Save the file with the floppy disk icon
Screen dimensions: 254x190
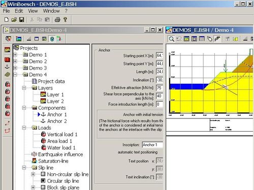point(21,20)
